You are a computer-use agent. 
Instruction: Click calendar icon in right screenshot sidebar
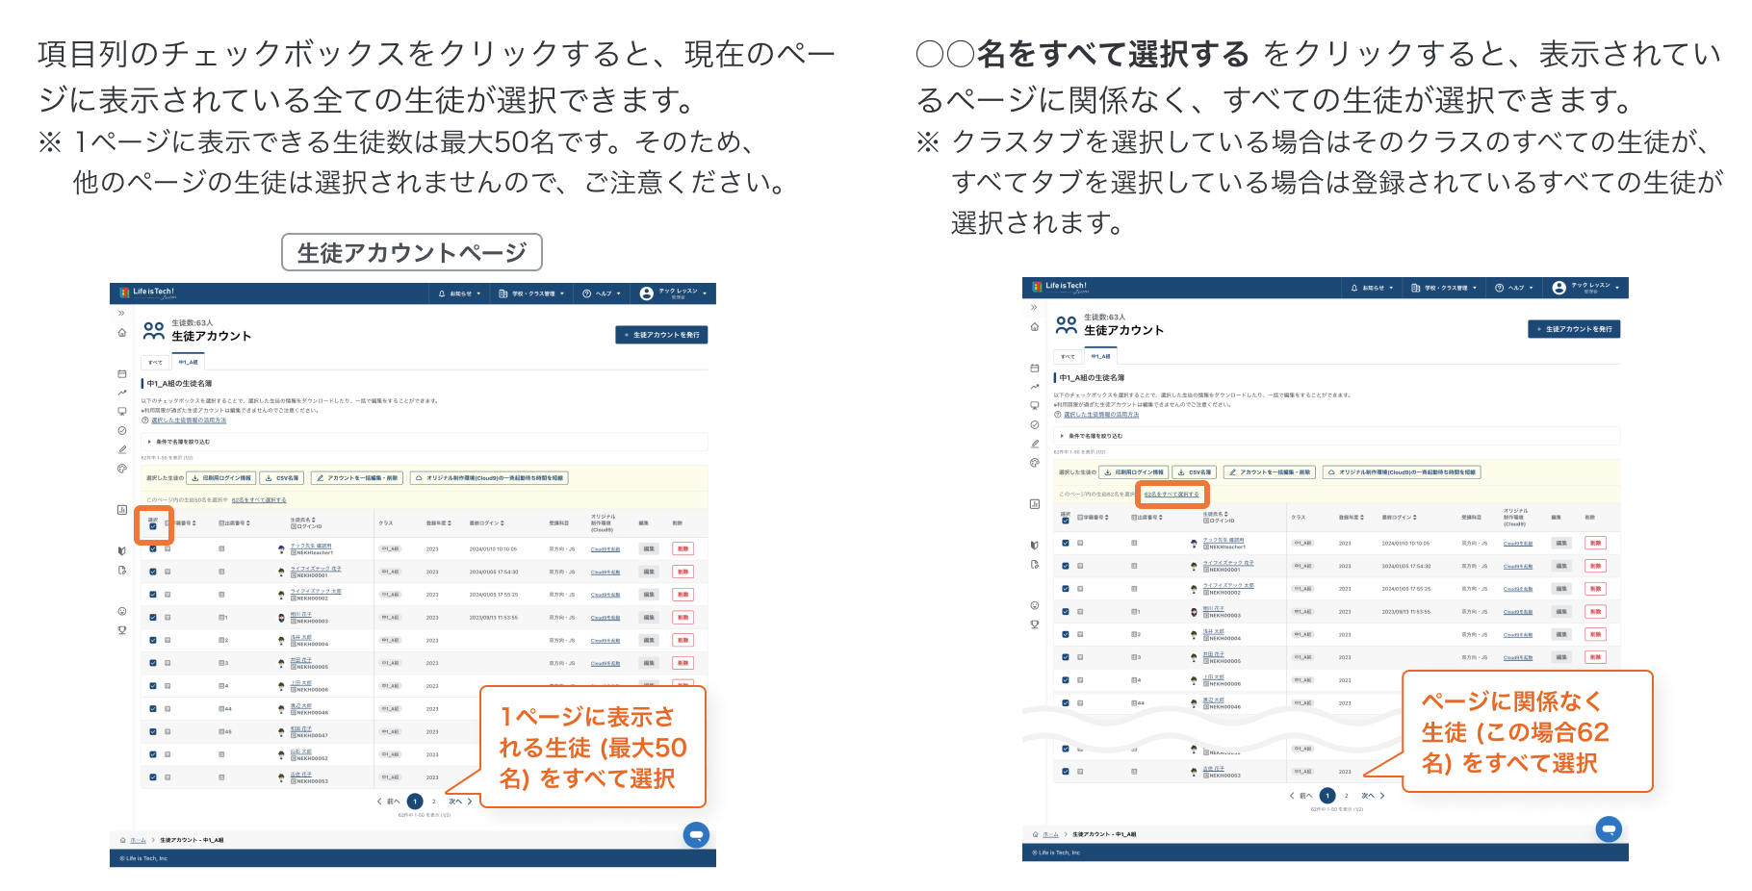pyautogui.click(x=1035, y=368)
